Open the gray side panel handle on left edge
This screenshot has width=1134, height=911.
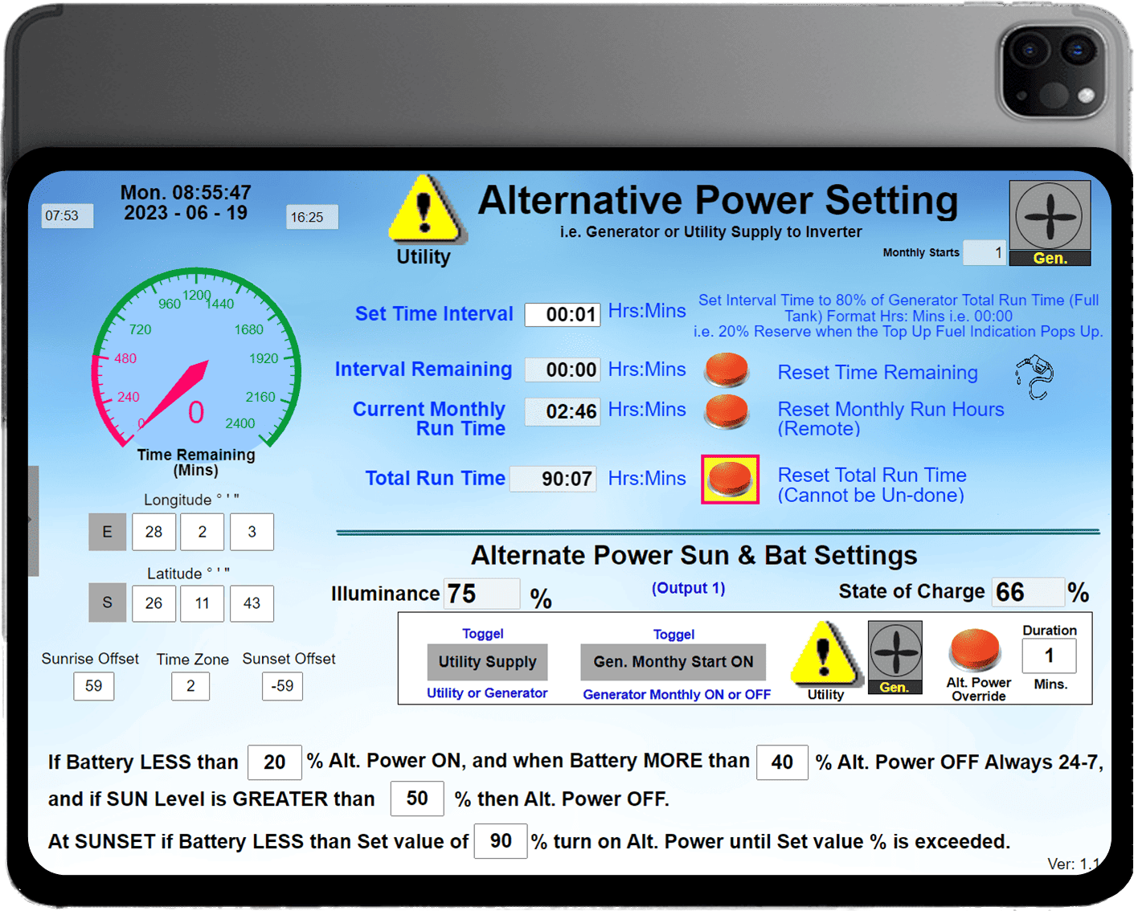(x=33, y=521)
